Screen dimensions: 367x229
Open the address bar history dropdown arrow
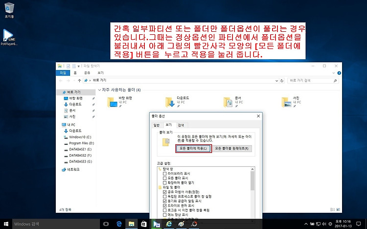point(276,81)
